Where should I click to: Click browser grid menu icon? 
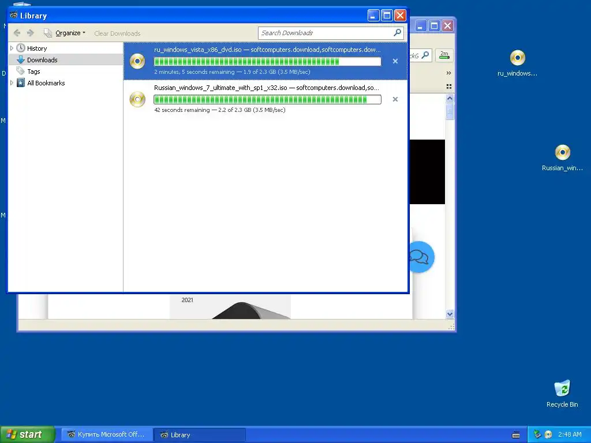[x=449, y=87]
